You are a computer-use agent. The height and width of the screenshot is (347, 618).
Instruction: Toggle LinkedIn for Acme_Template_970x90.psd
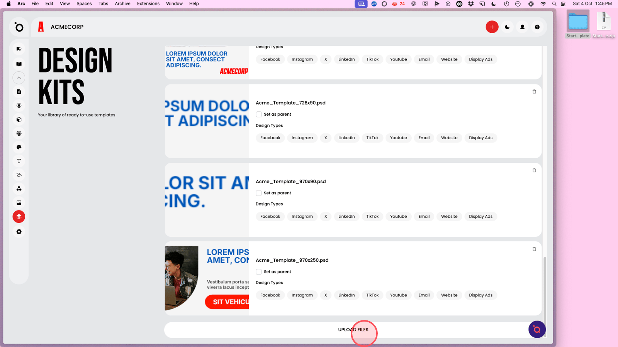tap(346, 217)
